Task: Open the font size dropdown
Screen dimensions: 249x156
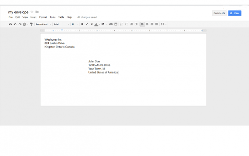Action: click(75, 24)
